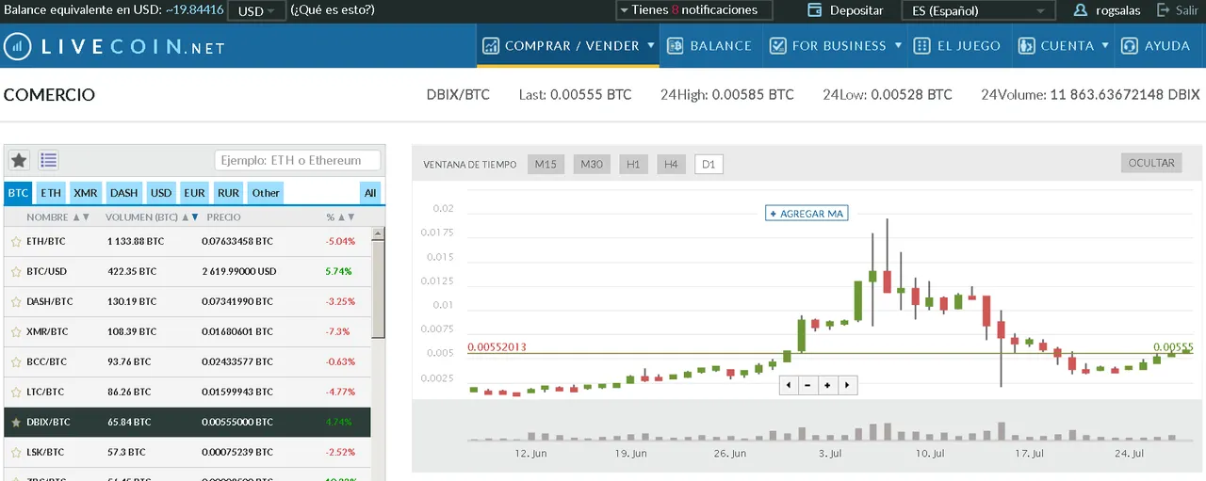Screen dimensions: 1206x481
Task: Select the ETH market tab
Action: point(51,193)
